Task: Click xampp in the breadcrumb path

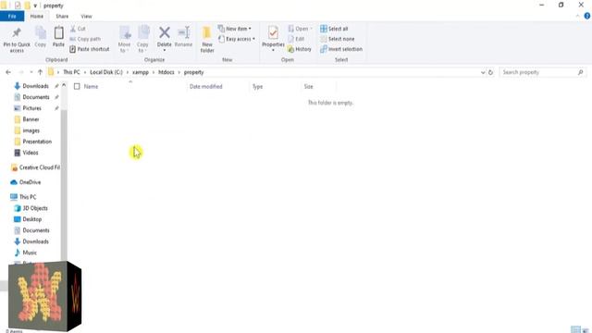Action: 141,72
